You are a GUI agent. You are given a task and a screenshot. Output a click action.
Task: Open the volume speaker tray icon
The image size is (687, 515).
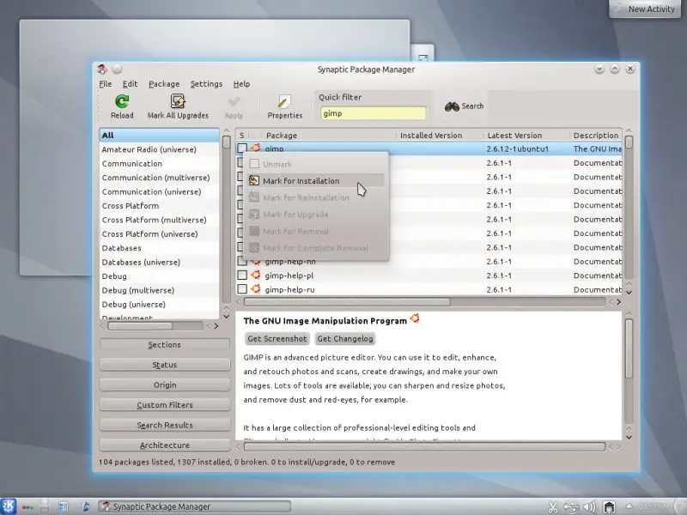(x=590, y=507)
